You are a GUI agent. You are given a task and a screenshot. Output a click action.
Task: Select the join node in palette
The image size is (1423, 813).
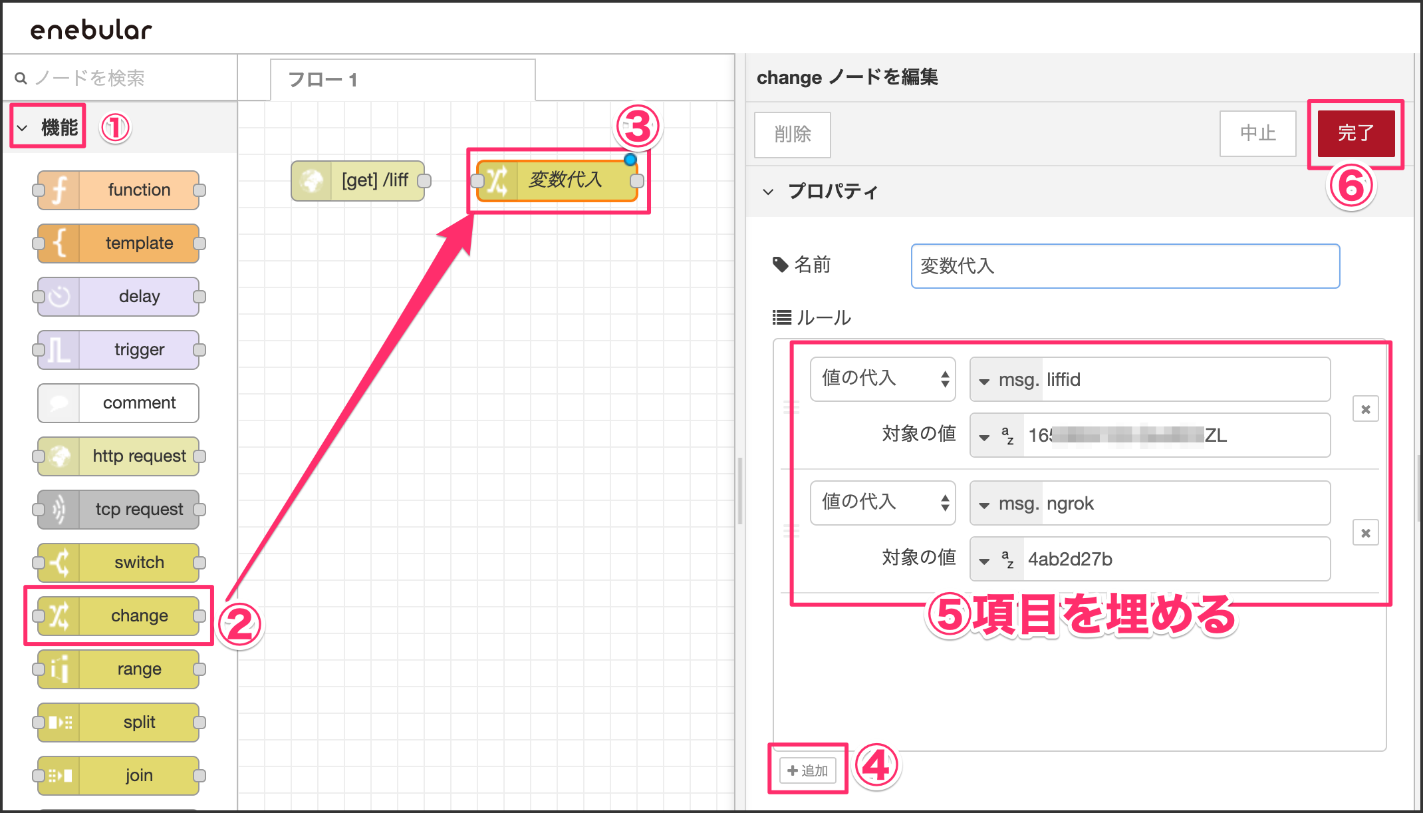click(x=119, y=776)
